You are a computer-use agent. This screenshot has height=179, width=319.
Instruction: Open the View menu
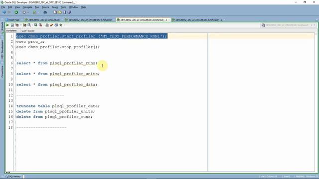(x=17, y=7)
